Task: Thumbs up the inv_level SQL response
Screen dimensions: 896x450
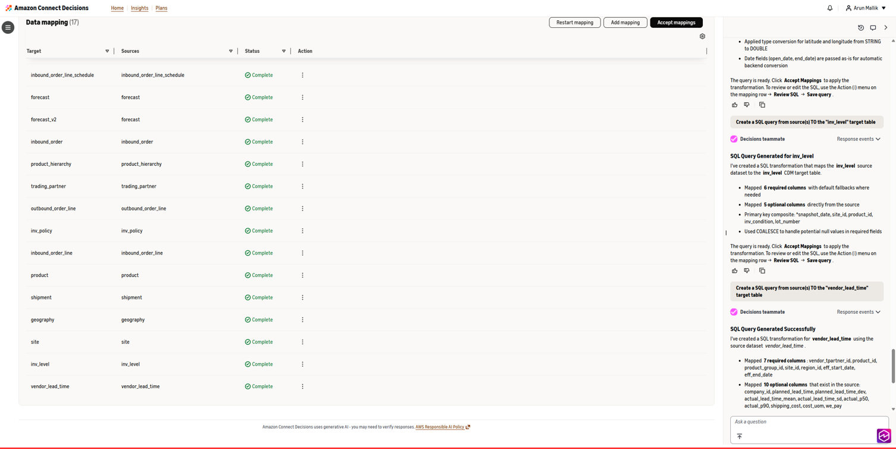Action: click(735, 270)
